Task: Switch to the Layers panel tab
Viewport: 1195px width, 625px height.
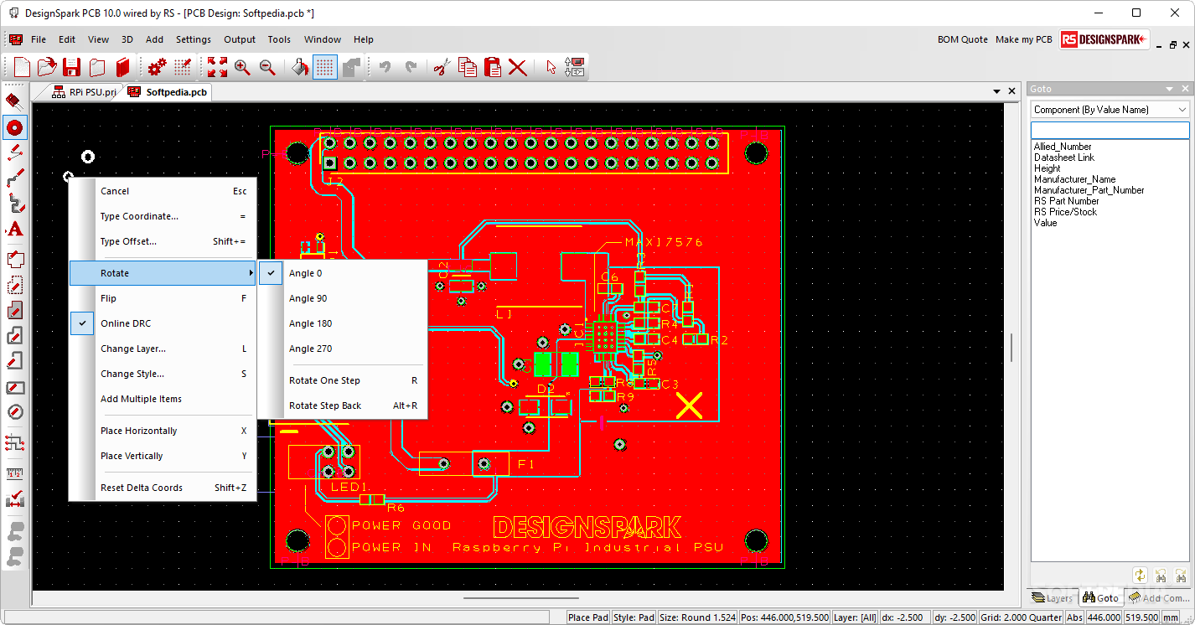Action: pyautogui.click(x=1053, y=597)
